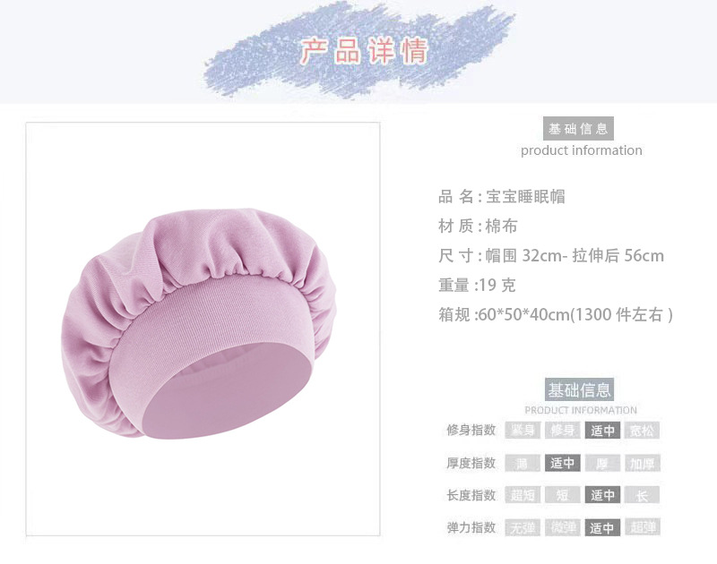717x564 pixels.
Task: Select 适中 in the 修身指数 row
Action: (602, 431)
